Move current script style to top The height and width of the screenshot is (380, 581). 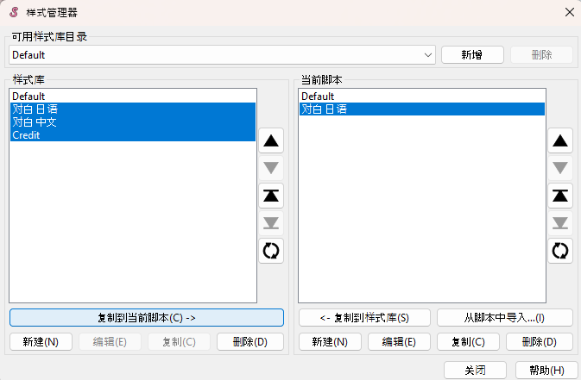[560, 196]
